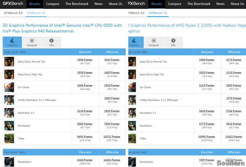
Task: Open the 7063 Frames Manhattan offscreen link
Action: 112,124
